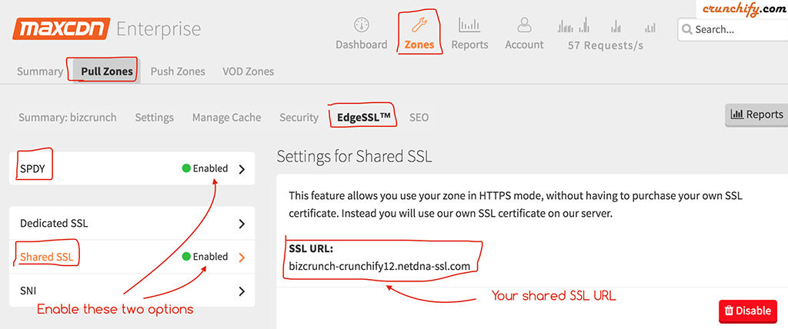This screenshot has height=329, width=788.
Task: Click the green Enabled indicator for Shared SSL
Action: [186, 257]
